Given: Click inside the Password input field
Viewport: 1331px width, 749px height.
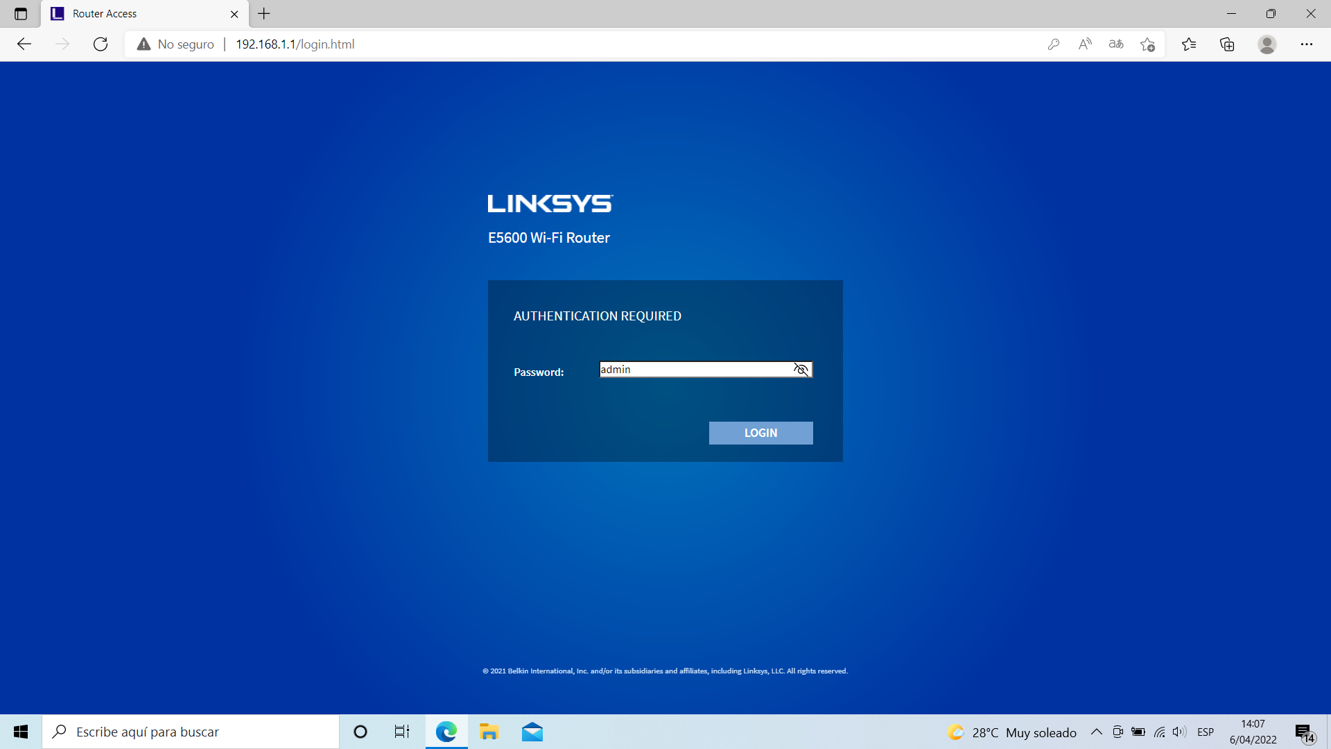Looking at the screenshot, I should (693, 370).
